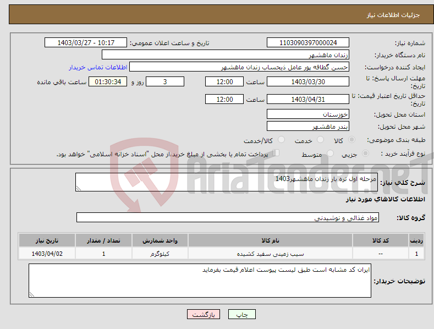434x329 pixels.
Task: Click the شماره نیاز number field
Action: (308, 43)
